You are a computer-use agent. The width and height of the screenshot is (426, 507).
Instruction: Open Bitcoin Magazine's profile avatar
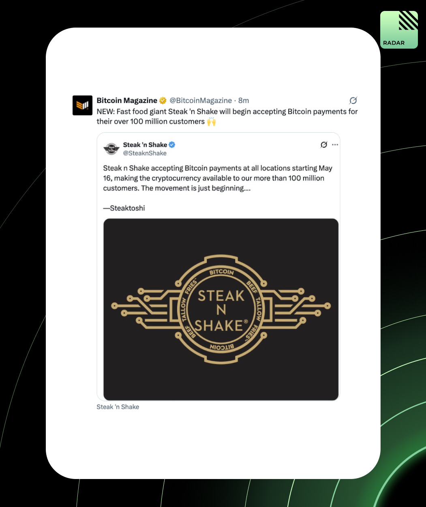82,105
